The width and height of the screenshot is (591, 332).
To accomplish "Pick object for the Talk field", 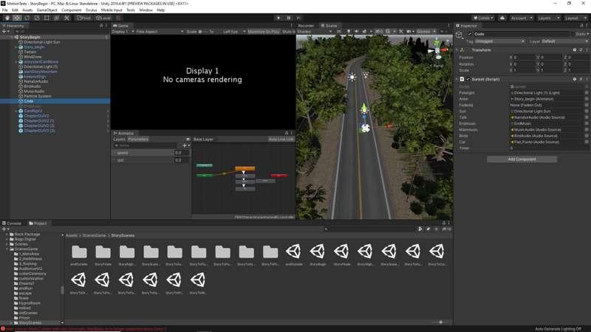I will [x=587, y=117].
